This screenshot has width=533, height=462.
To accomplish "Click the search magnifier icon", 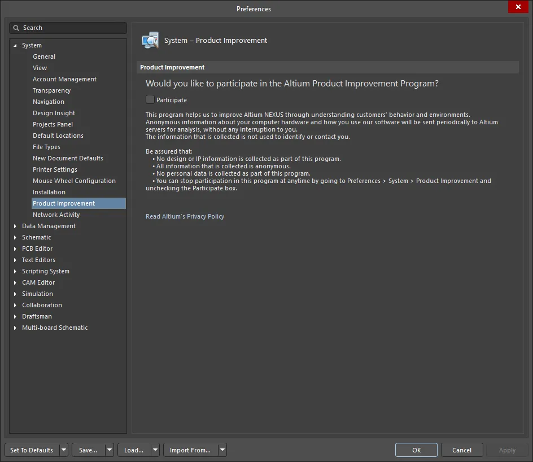I will 16,28.
